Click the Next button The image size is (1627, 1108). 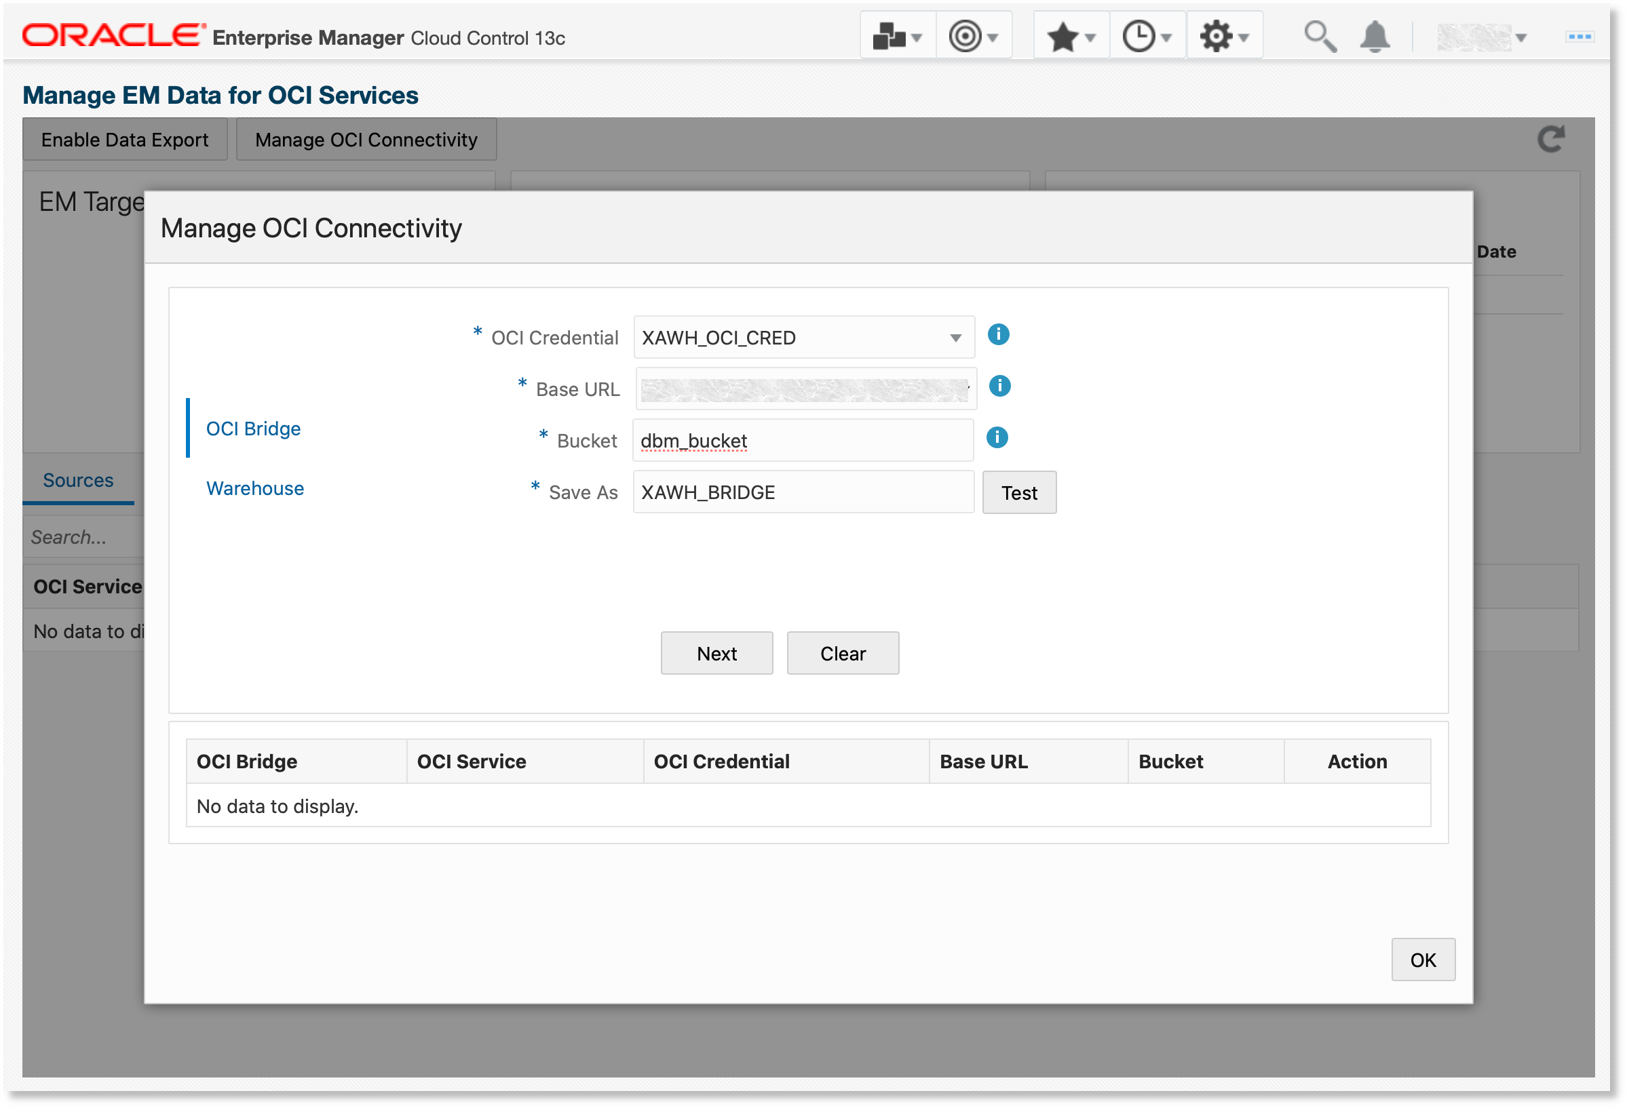717,654
